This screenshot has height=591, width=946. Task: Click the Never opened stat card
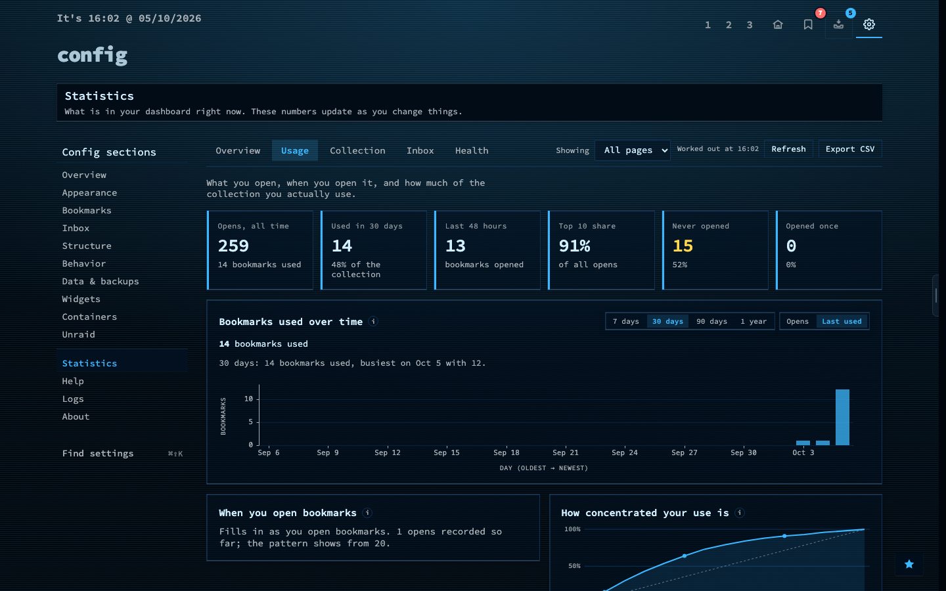click(x=715, y=250)
